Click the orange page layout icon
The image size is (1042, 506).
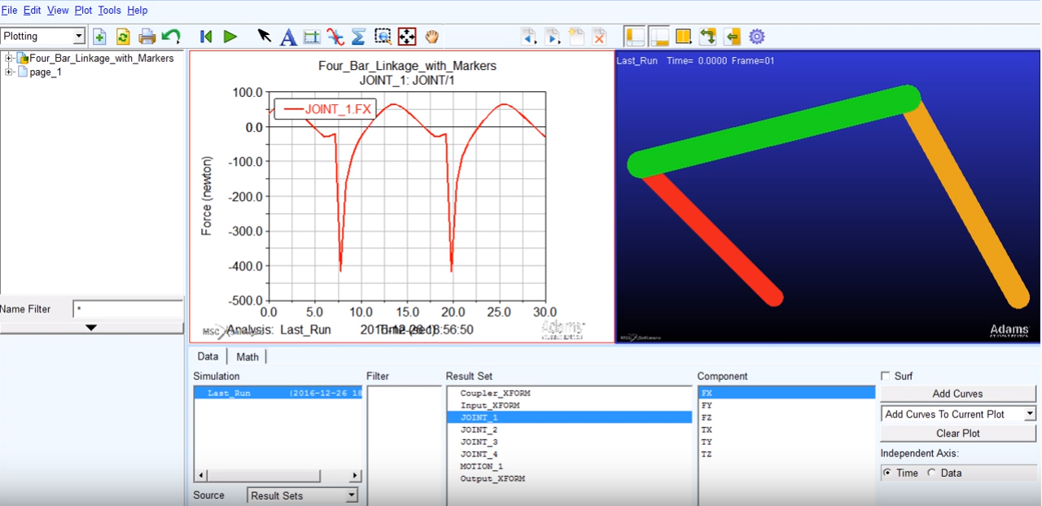684,37
